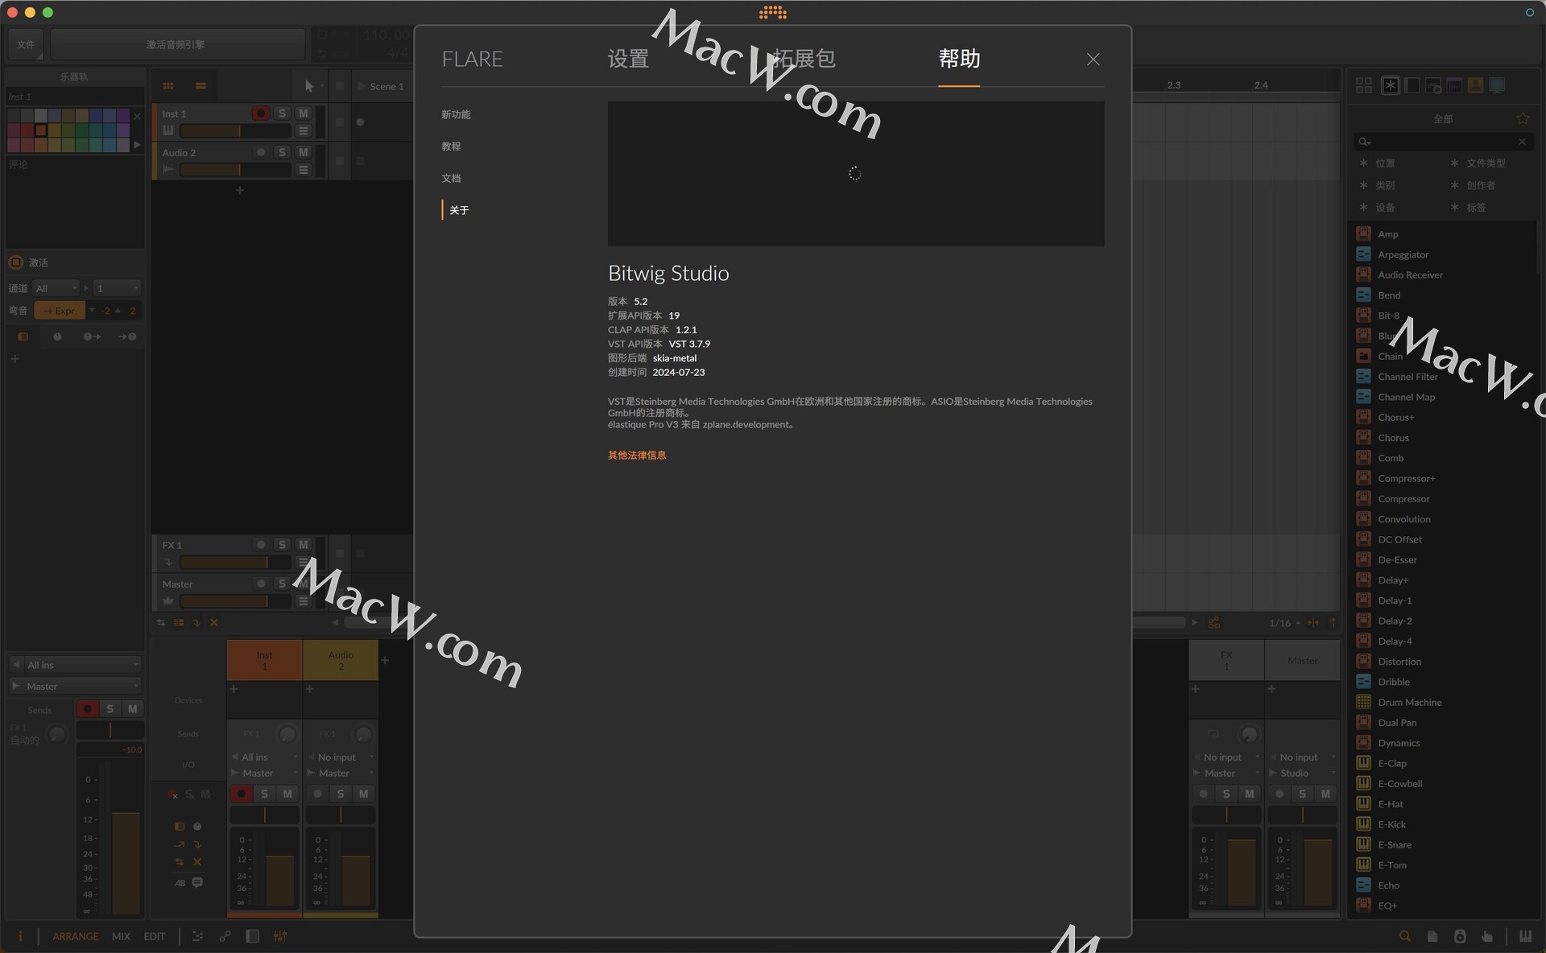Viewport: 1546px width, 953px height.
Task: Adjust the Inst 1 track volume slider
Action: pos(235,130)
